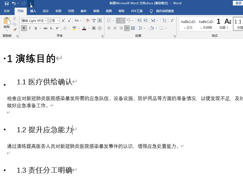Open the font name dropdown
This screenshot has height=183, width=243.
(46, 20)
